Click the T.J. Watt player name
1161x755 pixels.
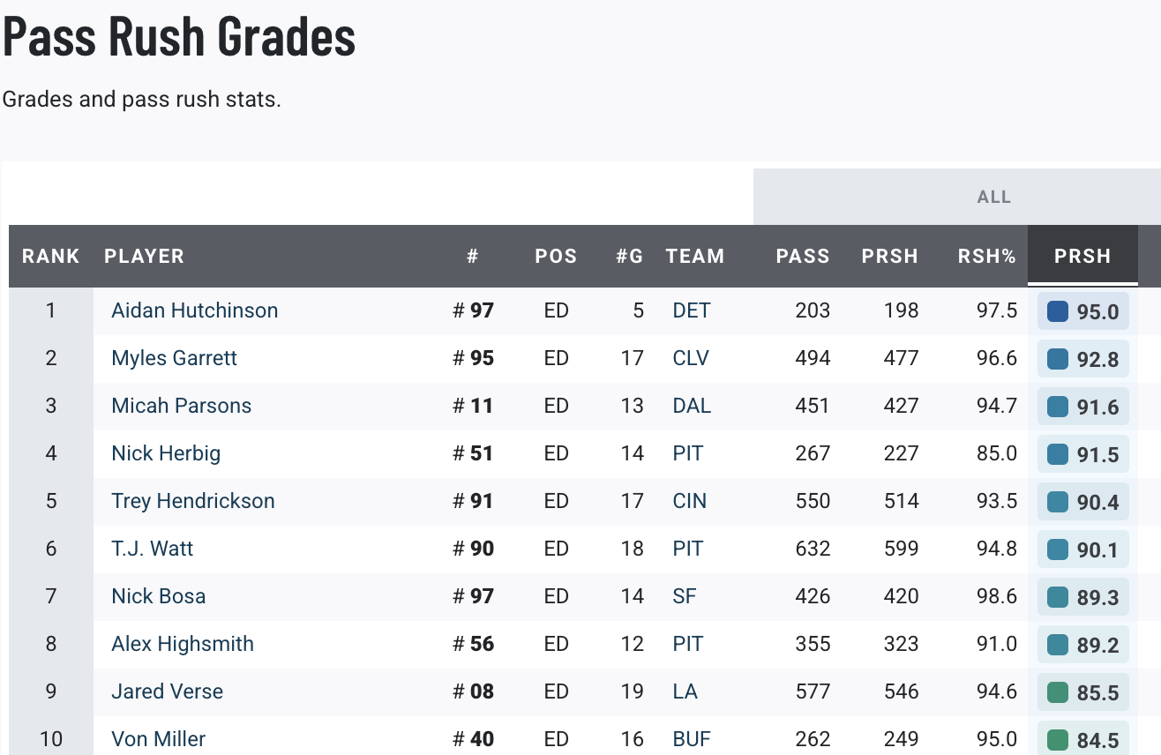[x=152, y=549]
